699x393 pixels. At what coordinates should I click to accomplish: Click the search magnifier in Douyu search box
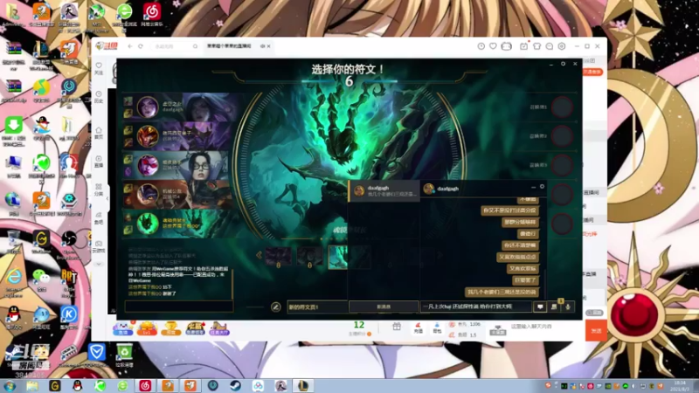[195, 46]
